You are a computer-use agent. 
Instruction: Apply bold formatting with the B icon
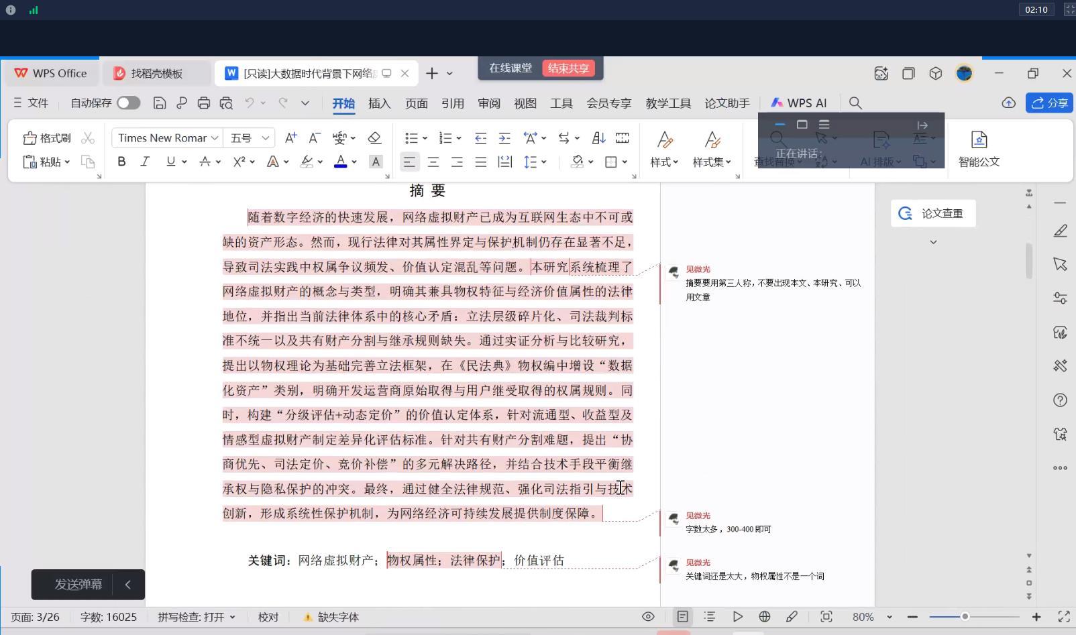(121, 162)
